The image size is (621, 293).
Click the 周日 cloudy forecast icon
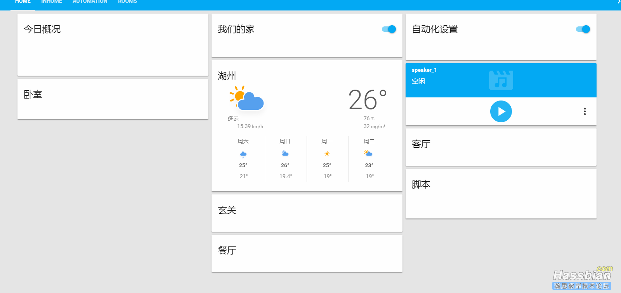coord(285,154)
